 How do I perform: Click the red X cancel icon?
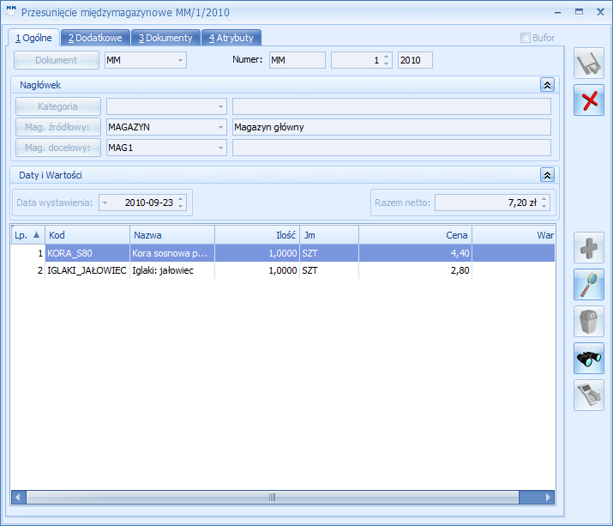click(x=589, y=100)
